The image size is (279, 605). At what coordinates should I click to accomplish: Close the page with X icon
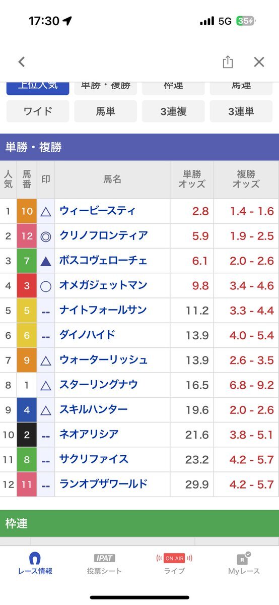pyautogui.click(x=259, y=62)
